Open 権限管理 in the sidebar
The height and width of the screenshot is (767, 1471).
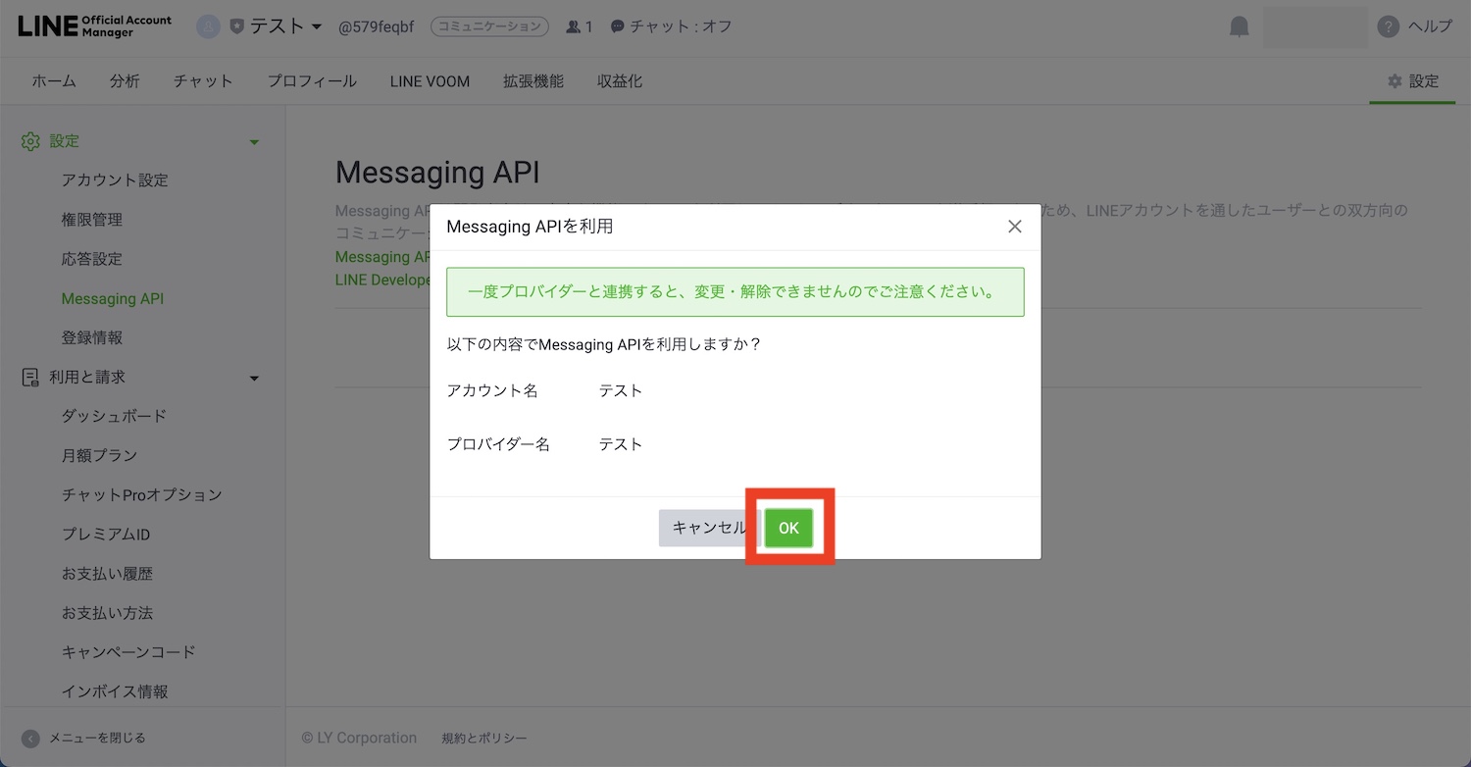pyautogui.click(x=91, y=220)
